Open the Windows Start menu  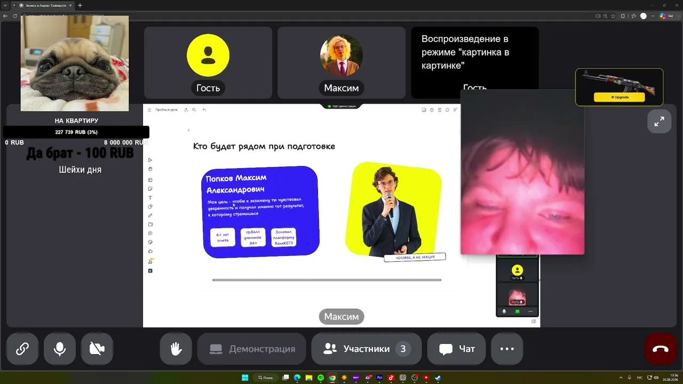[x=245, y=378]
